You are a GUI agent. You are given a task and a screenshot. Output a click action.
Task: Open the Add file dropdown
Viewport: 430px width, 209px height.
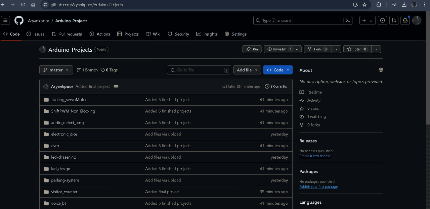pos(247,70)
